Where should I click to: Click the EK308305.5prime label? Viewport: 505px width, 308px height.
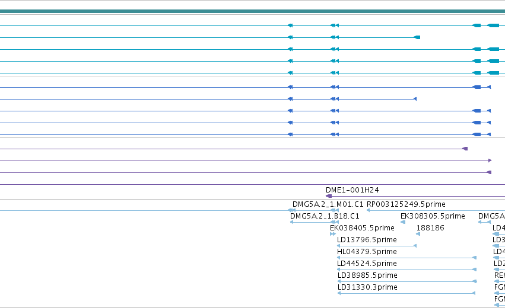[x=433, y=216]
